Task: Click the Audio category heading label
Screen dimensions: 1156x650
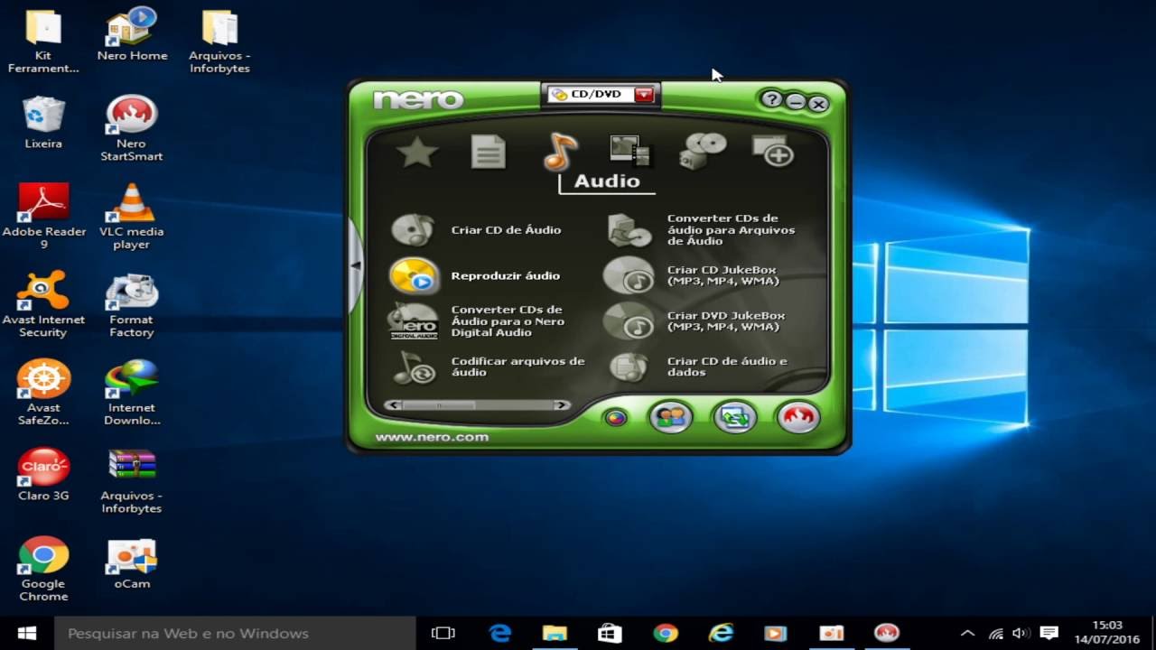Action: 607,181
